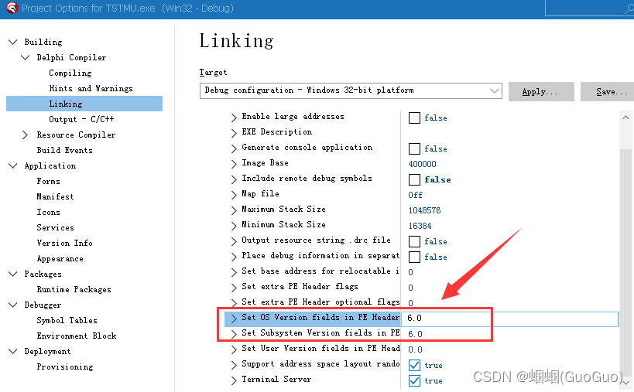This screenshot has height=392, width=634.
Task: Expand the EXE Description option
Action: coord(234,133)
